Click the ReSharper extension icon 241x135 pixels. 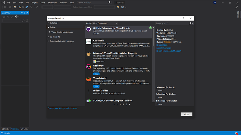click(89, 67)
